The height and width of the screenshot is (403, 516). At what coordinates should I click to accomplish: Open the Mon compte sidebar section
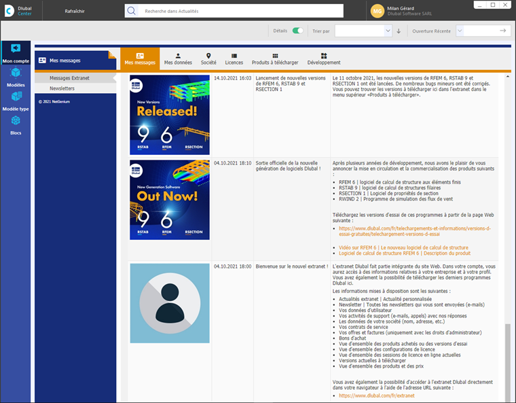pyautogui.click(x=16, y=53)
